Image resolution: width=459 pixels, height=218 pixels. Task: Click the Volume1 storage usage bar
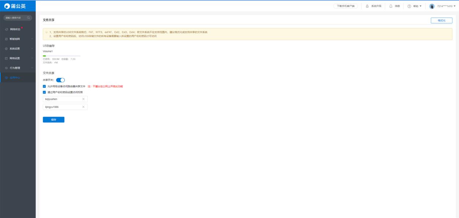61,56
